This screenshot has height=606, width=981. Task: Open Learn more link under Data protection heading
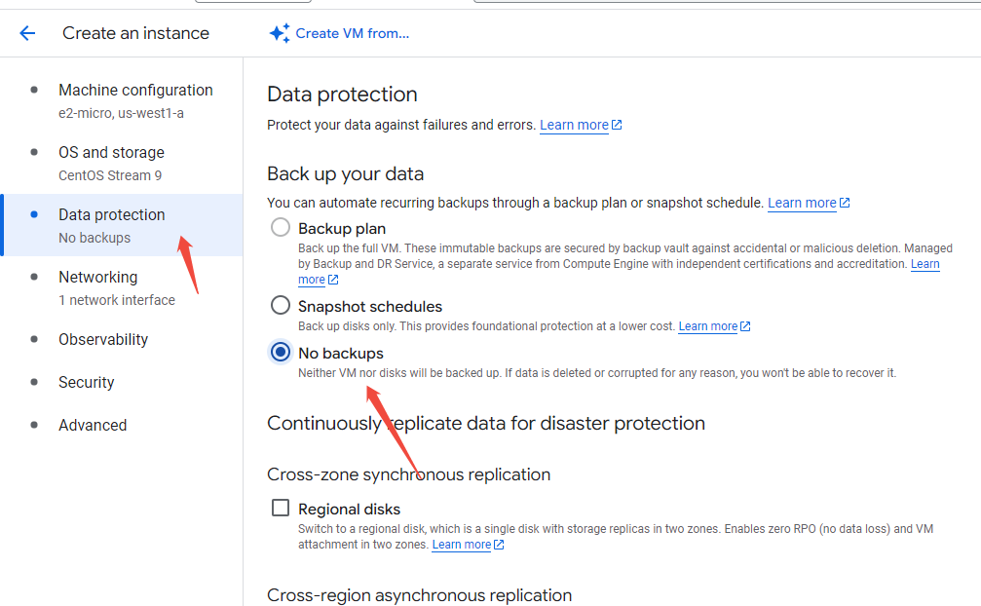[x=574, y=125]
